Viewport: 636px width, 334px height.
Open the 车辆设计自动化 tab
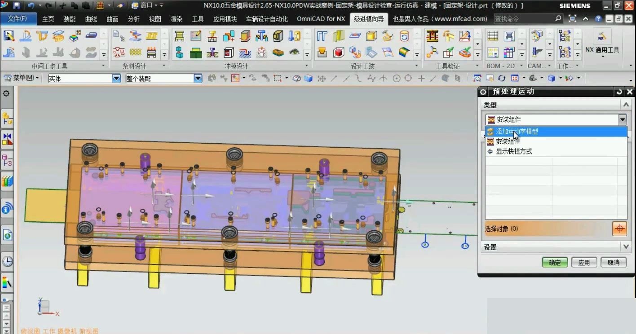pyautogui.click(x=267, y=19)
